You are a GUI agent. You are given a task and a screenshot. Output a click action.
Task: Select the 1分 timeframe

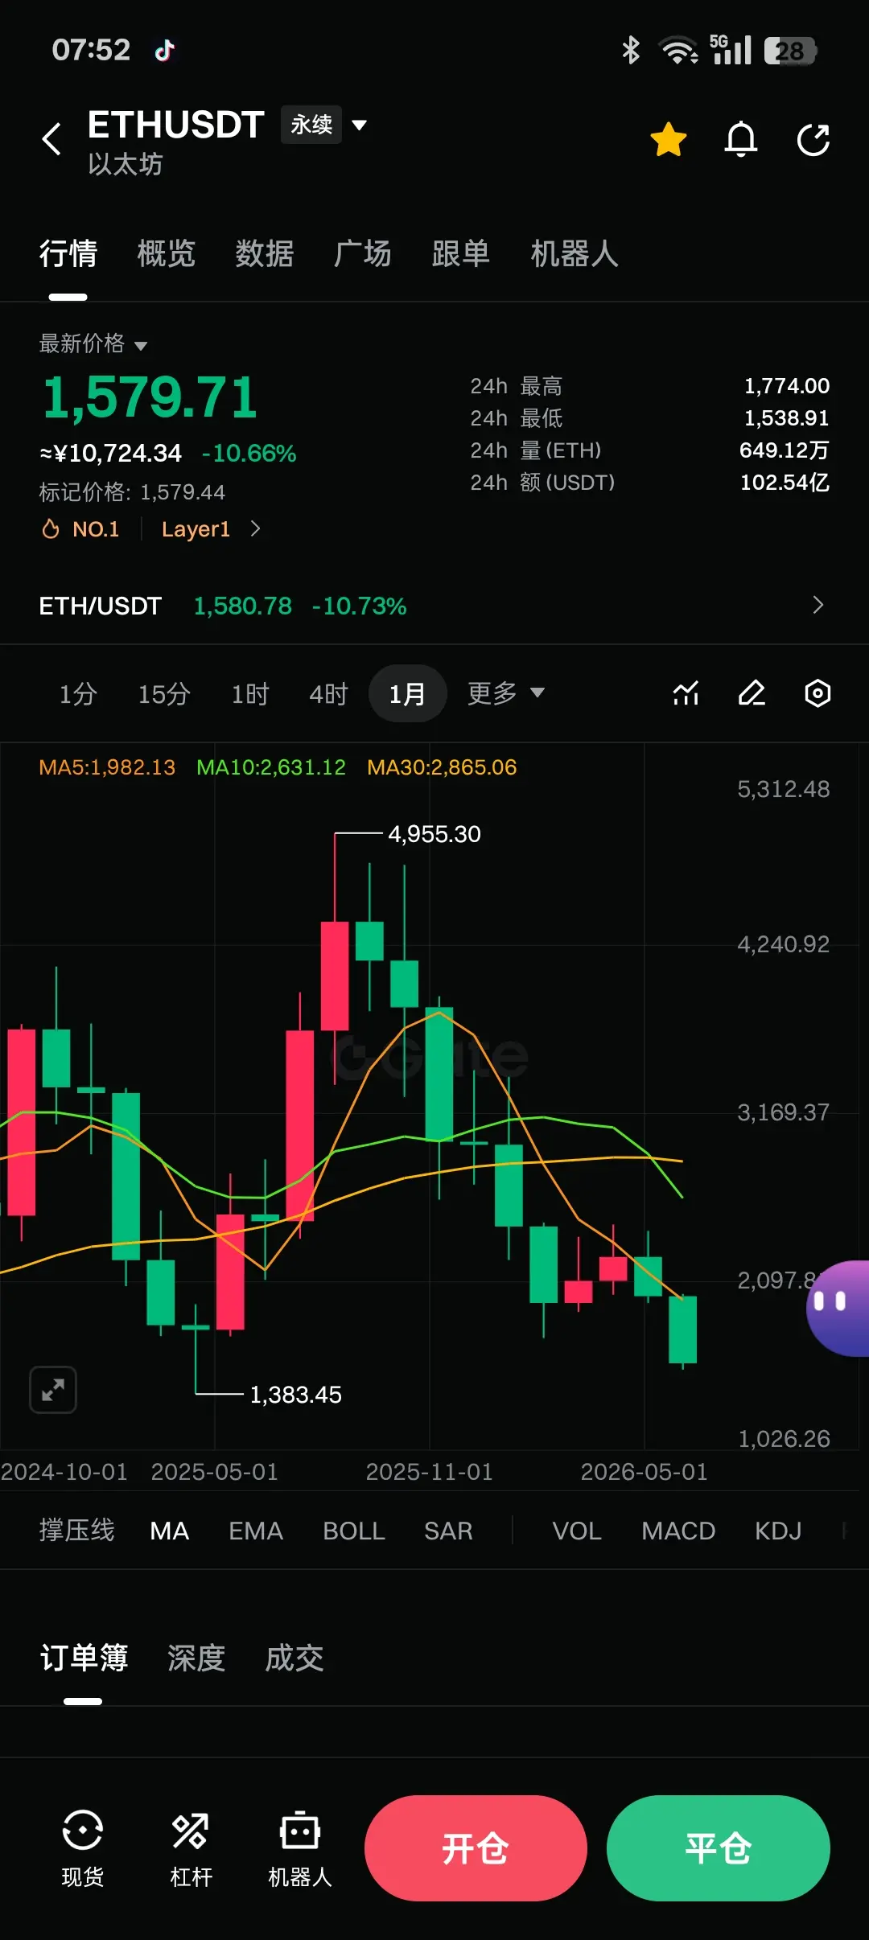tap(78, 693)
